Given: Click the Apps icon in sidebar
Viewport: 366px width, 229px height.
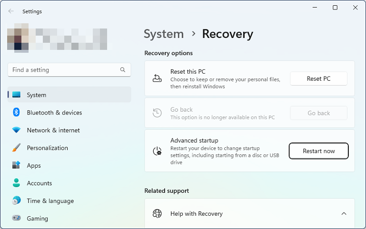Looking at the screenshot, I should (16, 165).
